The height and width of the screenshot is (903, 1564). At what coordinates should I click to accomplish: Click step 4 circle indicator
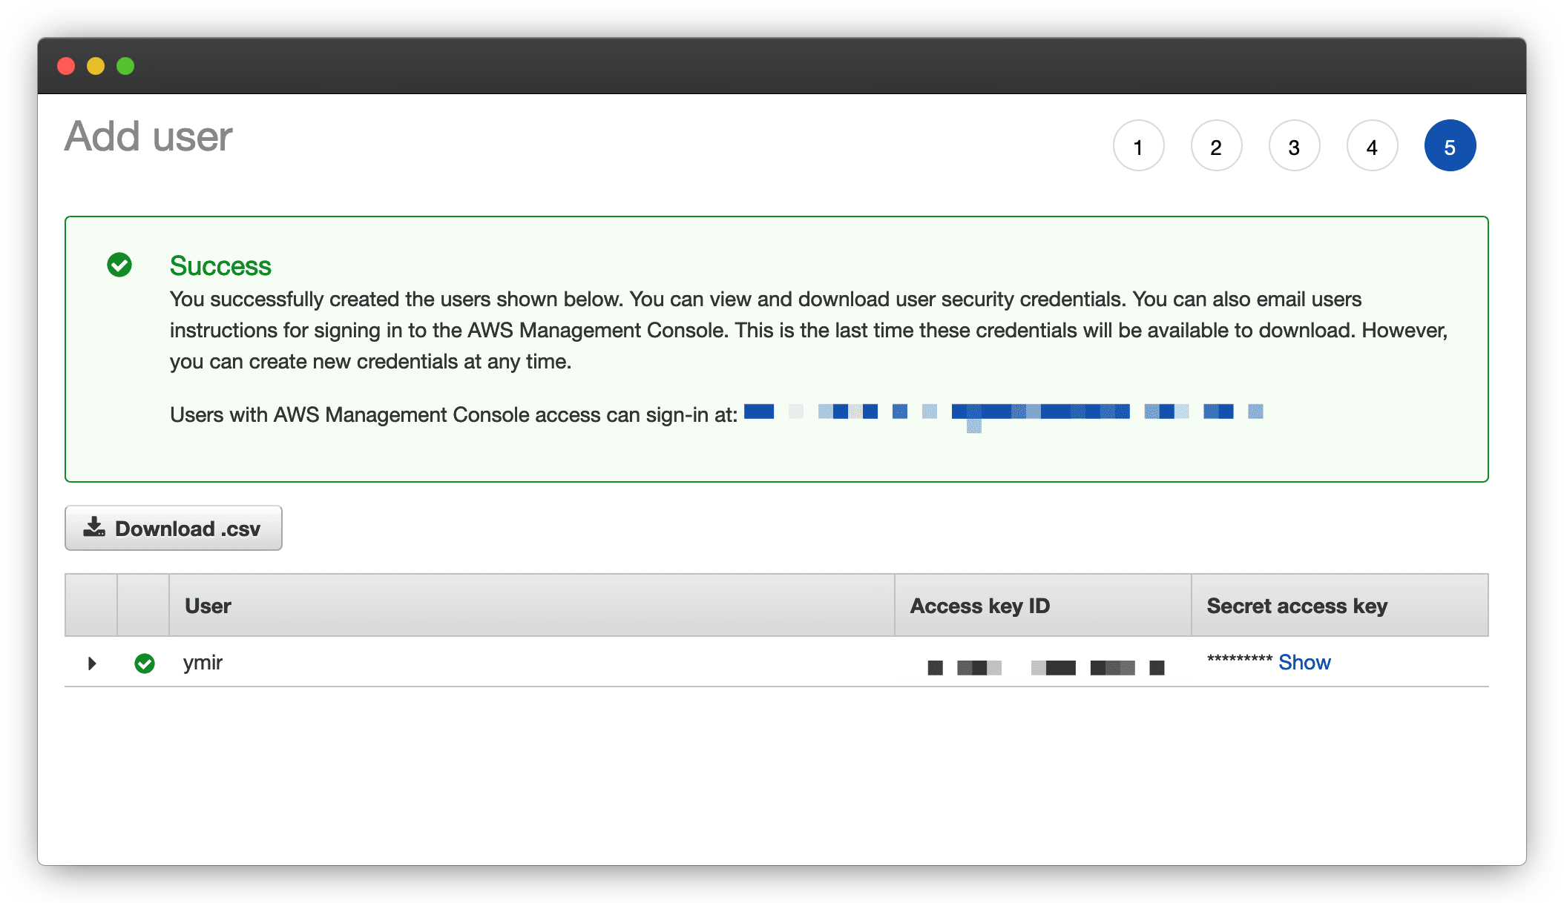[x=1371, y=145]
